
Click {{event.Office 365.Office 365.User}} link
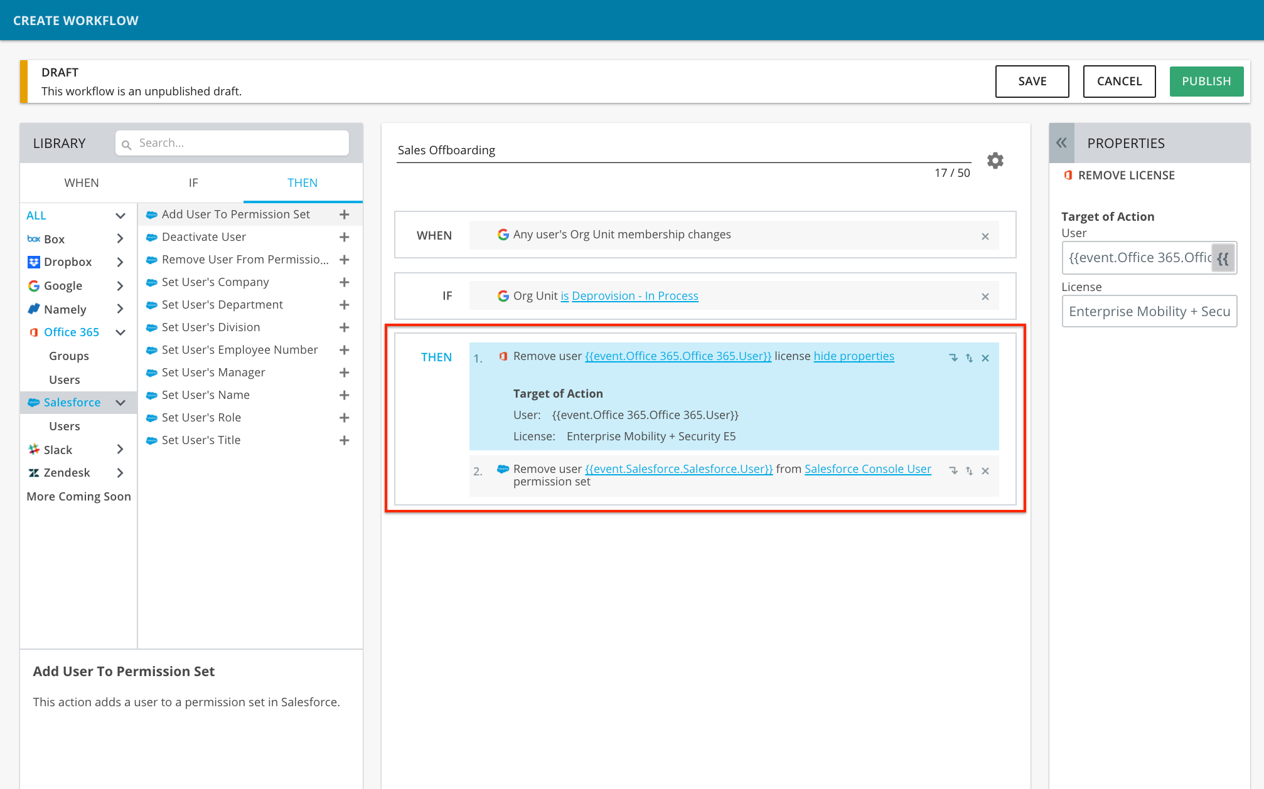pos(678,356)
